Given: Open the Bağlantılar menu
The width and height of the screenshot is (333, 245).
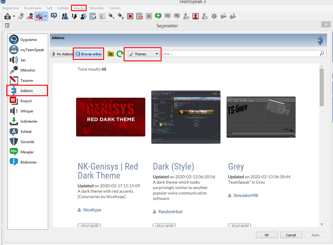Looking at the screenshot, I should (x=11, y=8).
